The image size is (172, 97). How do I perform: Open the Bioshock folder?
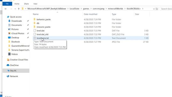(16, 42)
